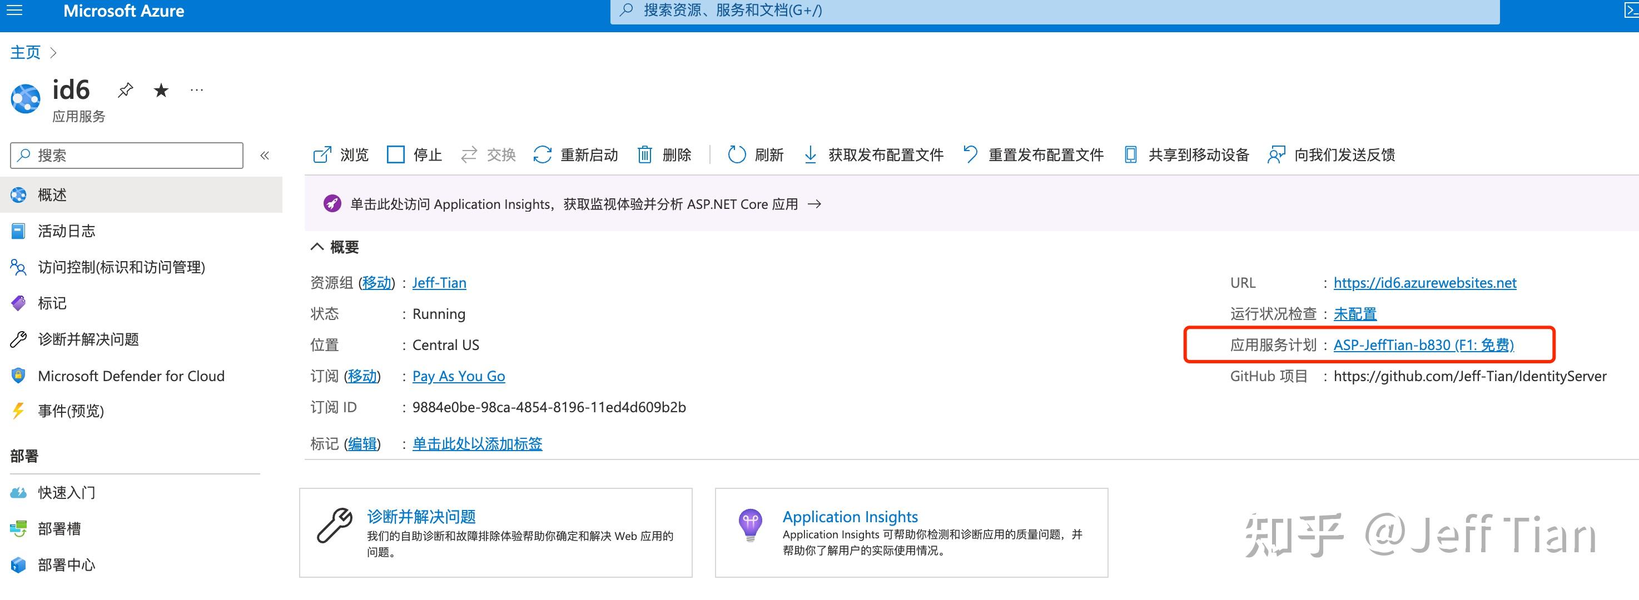
Task: Open the Pay As You Go subscription
Action: [x=459, y=376]
